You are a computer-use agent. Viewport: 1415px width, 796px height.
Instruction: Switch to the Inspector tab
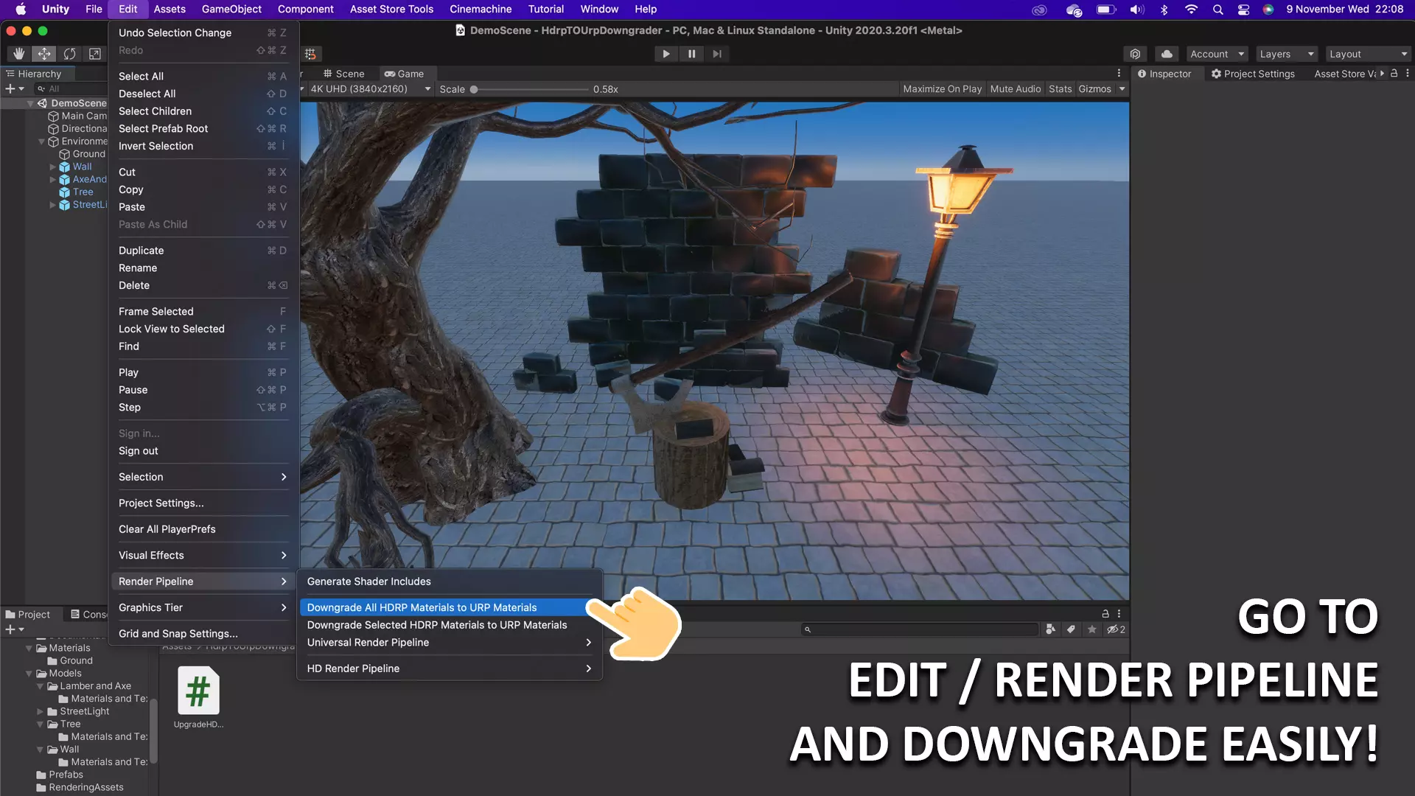click(1164, 74)
